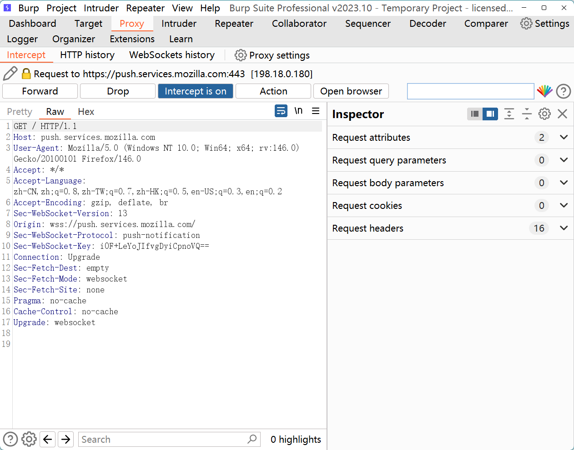Expand the Request body parameters section
574x450 pixels.
(450, 183)
